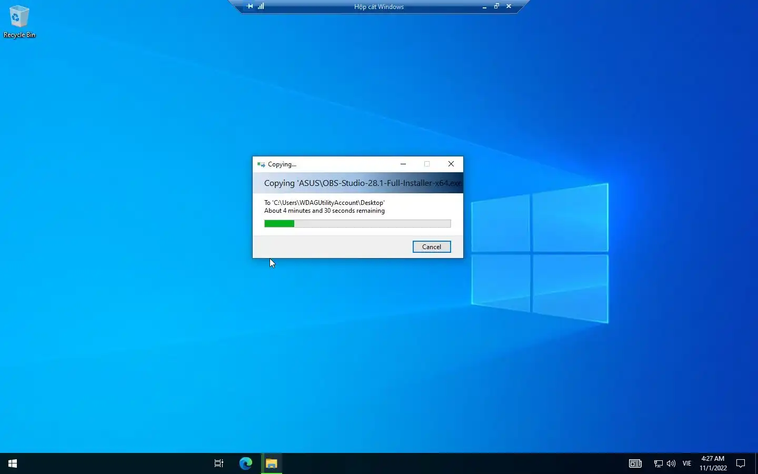758x474 pixels.
Task: Close the Copying dialog window
Action: pyautogui.click(x=451, y=164)
